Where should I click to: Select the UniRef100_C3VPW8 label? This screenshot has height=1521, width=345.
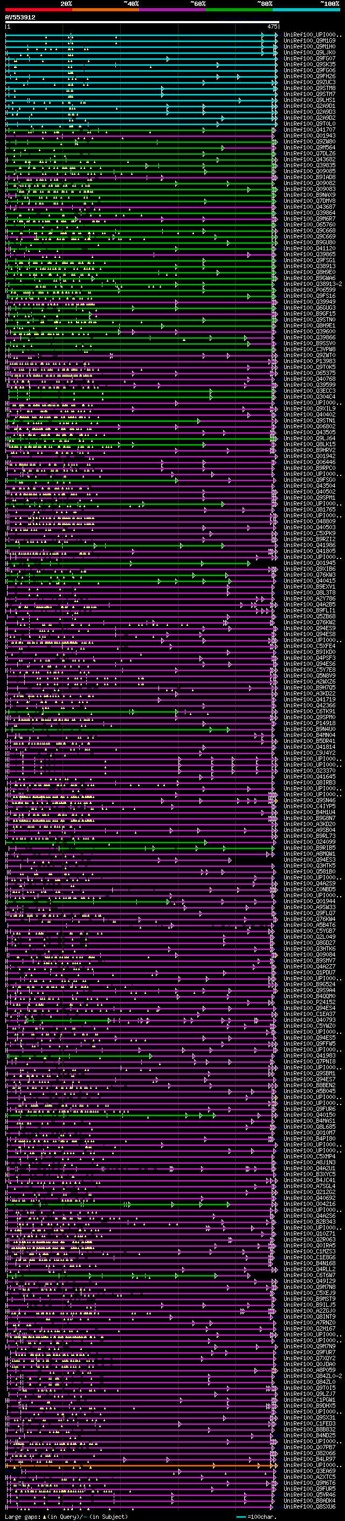point(309,350)
